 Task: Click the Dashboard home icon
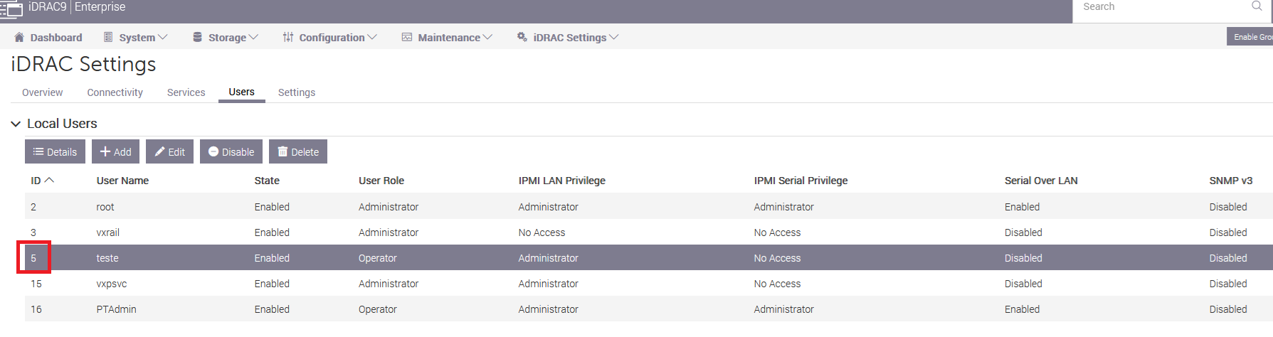coord(19,38)
